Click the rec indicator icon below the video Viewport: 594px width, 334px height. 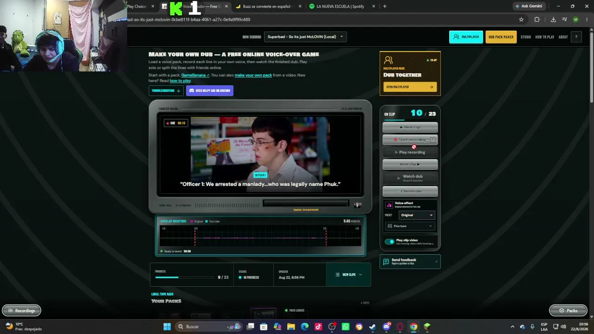click(357, 205)
